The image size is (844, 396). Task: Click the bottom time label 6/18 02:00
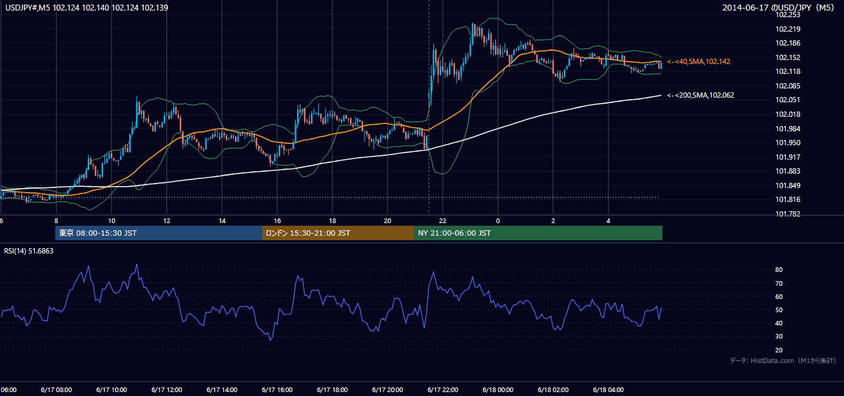[553, 389]
